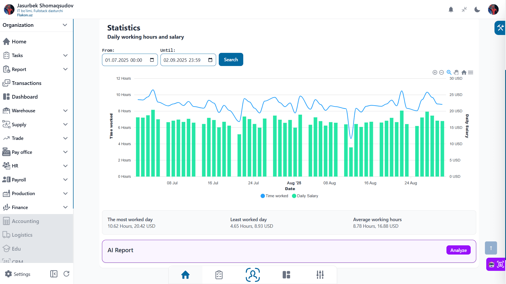
Task: Click the From date input field
Action: [130, 60]
